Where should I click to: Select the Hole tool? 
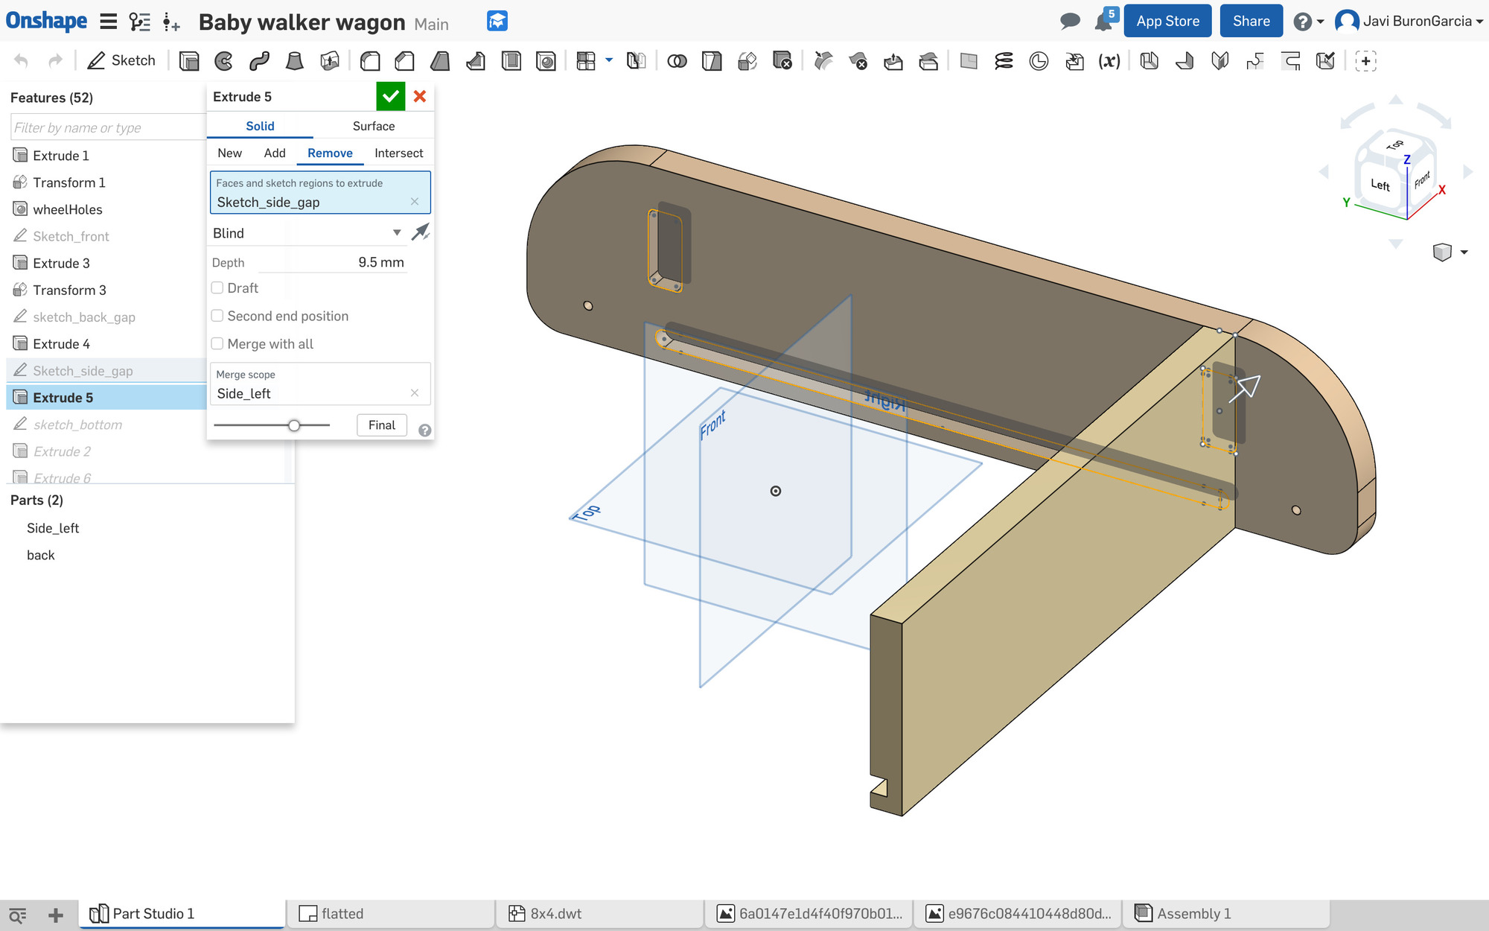(x=546, y=61)
